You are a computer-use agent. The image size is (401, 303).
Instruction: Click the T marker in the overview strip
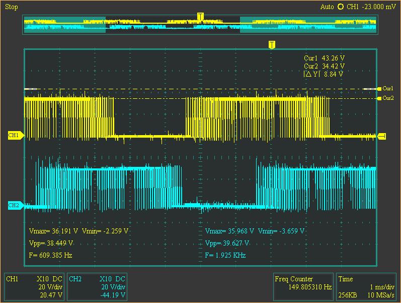[x=200, y=17]
